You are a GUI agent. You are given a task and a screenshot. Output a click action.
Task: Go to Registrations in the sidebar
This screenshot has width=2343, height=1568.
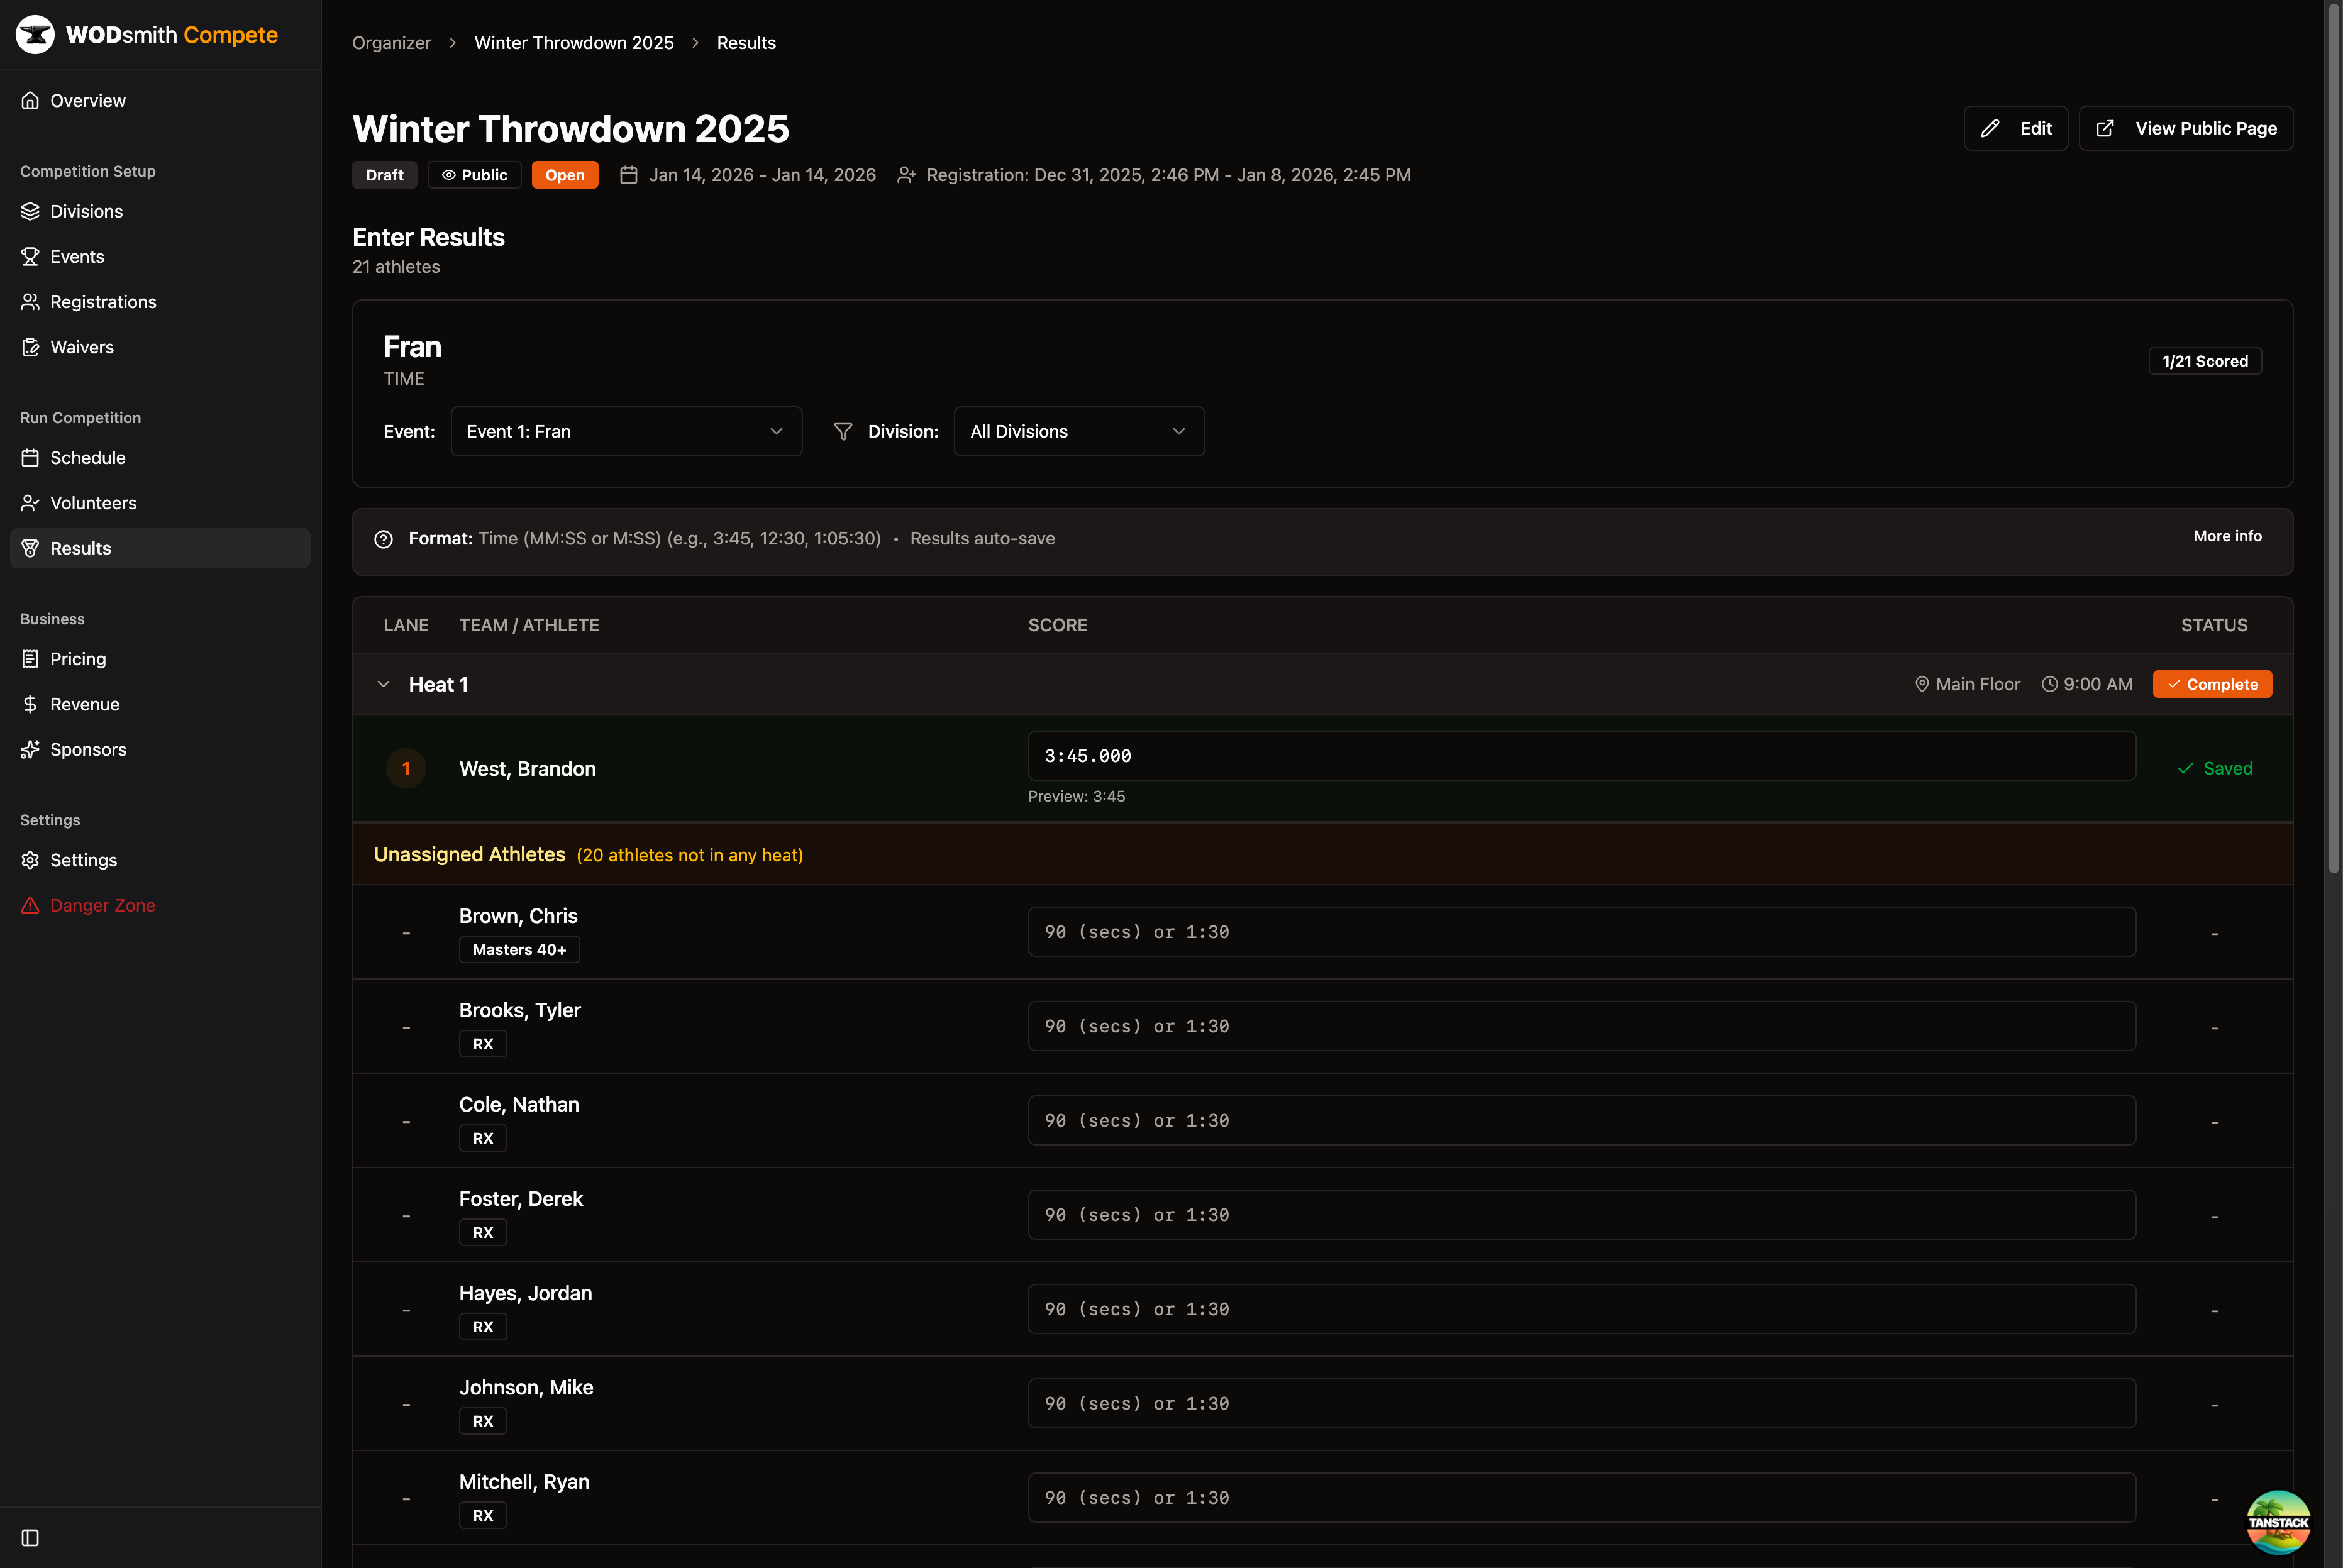click(x=160, y=301)
